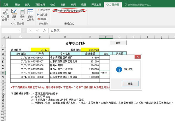The height and width of the screenshot is (121, 175).
Task: Open 我的工作台 from the ribbon
Action: (30, 15)
